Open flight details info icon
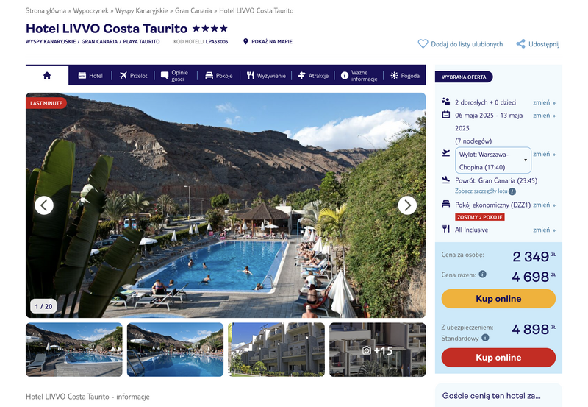 point(512,191)
